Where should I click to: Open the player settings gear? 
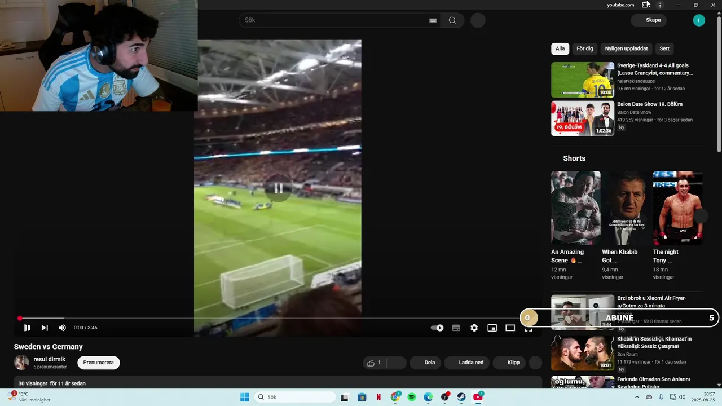[x=474, y=328]
